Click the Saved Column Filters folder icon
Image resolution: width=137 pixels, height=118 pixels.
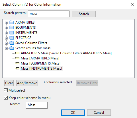[12, 43]
